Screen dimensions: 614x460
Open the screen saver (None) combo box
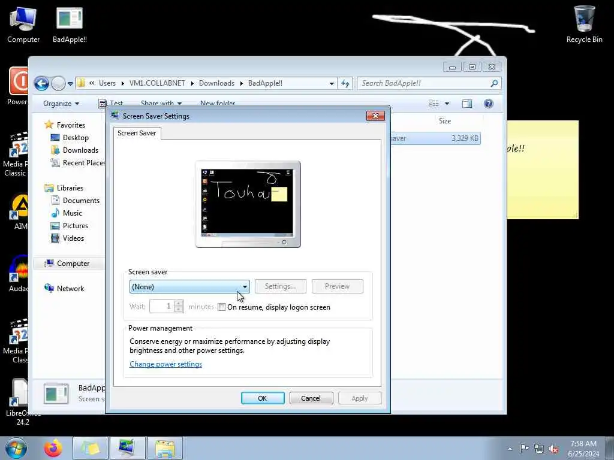click(x=189, y=287)
